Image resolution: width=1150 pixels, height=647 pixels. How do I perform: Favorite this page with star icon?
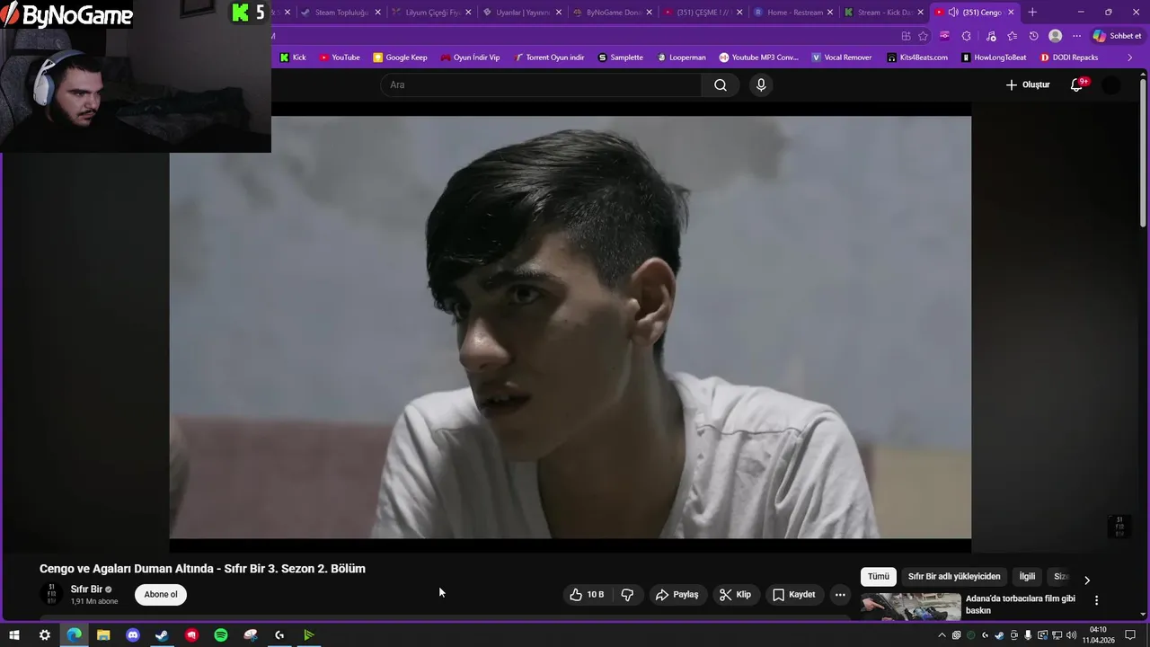pos(923,36)
